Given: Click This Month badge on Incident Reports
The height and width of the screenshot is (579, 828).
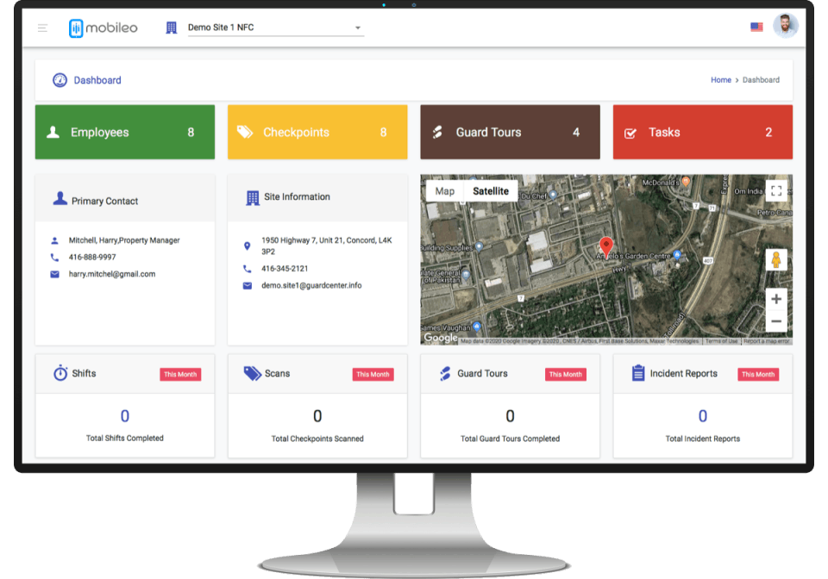Looking at the screenshot, I should (758, 375).
